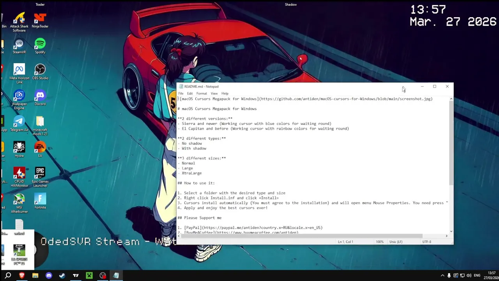Open MSI Afterburner desktop shortcut
The image size is (499, 281).
tap(19, 203)
